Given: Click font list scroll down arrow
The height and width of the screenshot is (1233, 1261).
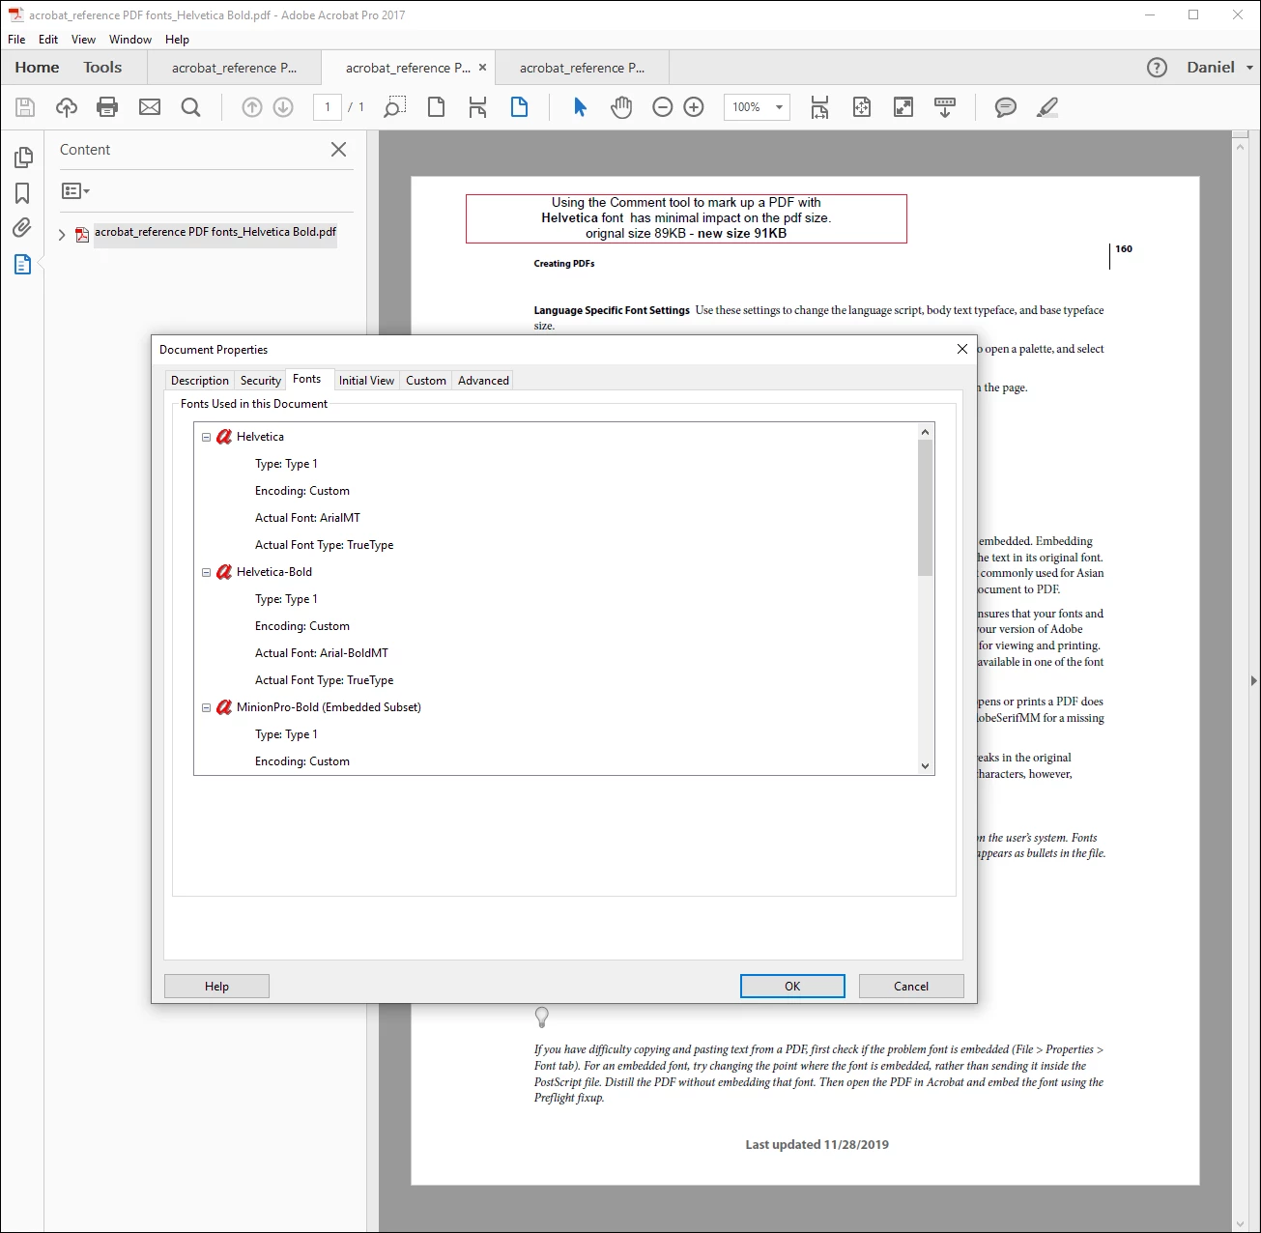Looking at the screenshot, I should (925, 766).
